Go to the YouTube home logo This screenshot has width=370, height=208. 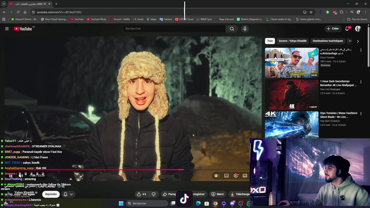[23, 29]
